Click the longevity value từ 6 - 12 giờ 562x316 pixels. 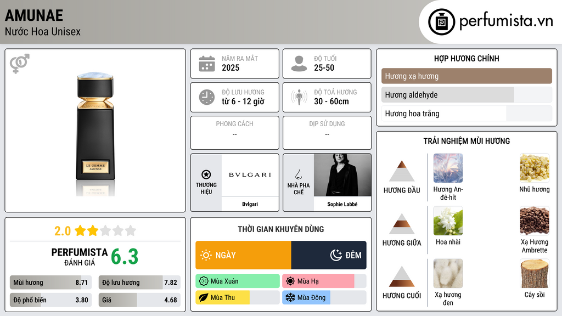[243, 101]
